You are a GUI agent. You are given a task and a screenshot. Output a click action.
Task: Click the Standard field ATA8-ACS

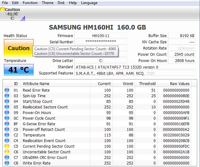click(135, 67)
